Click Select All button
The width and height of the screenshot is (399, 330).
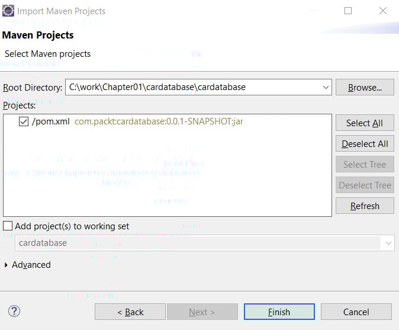(x=365, y=123)
